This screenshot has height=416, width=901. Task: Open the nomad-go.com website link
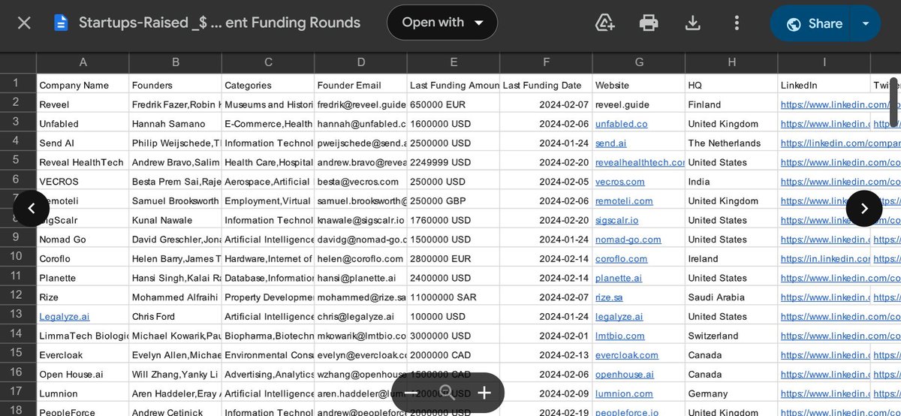click(628, 240)
